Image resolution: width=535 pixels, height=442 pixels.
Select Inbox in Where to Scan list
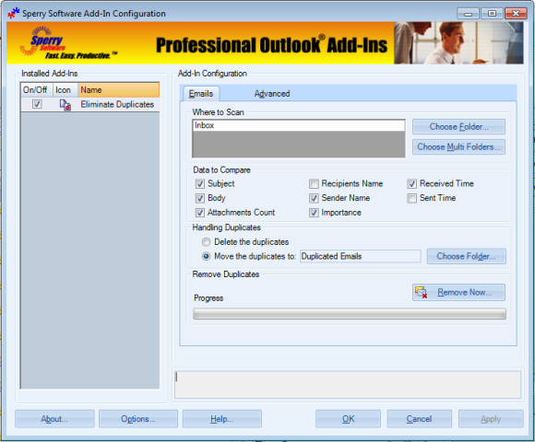coord(299,125)
